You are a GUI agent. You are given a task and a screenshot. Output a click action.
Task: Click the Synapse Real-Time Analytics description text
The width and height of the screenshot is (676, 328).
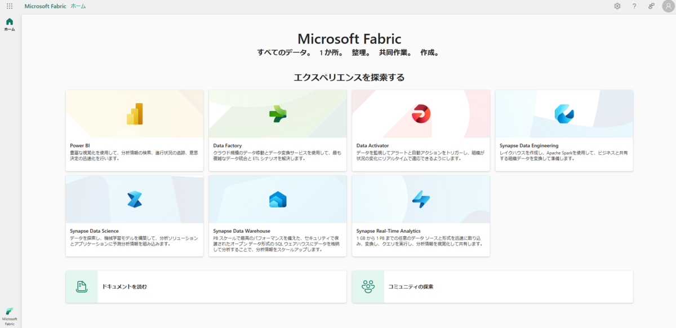click(420, 241)
